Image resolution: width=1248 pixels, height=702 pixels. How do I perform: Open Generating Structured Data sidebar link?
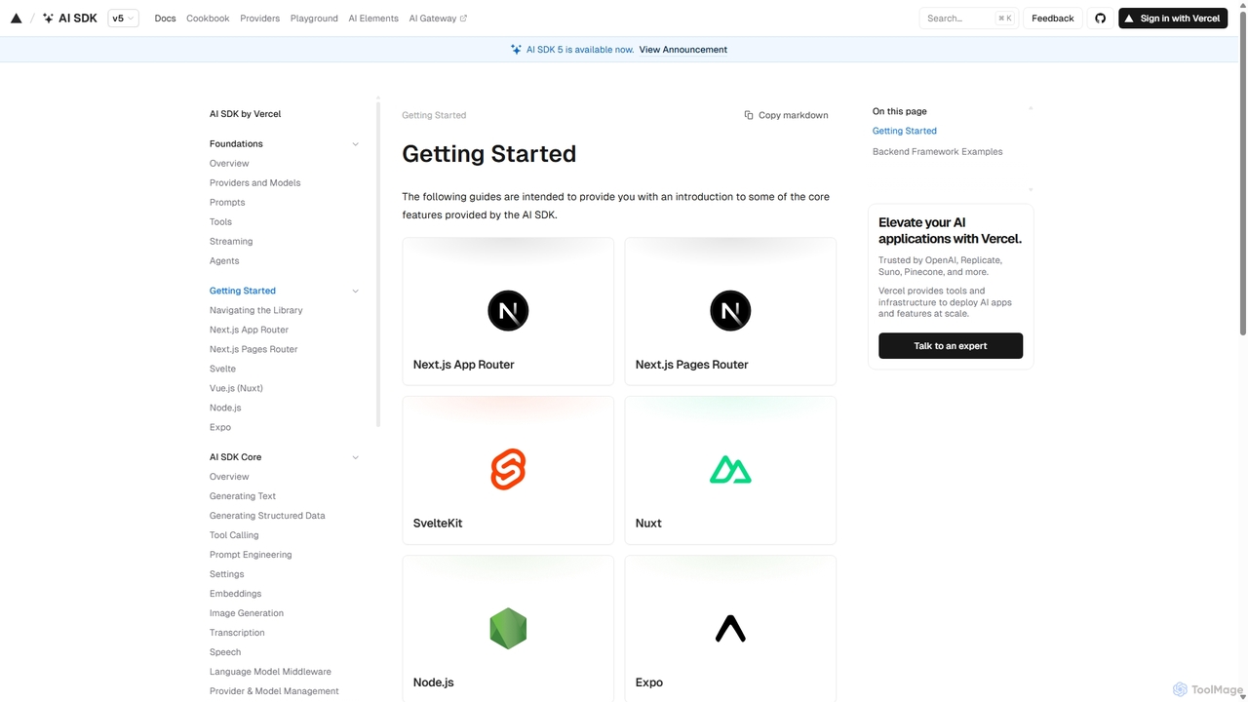click(x=267, y=516)
